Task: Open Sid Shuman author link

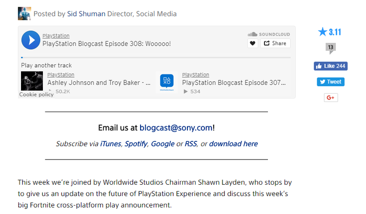Action: (x=86, y=14)
